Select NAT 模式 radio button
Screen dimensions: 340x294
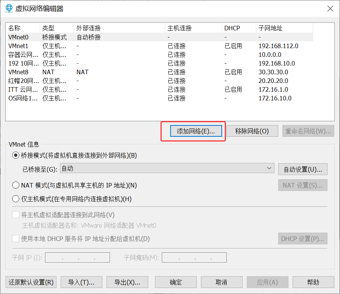coord(16,185)
